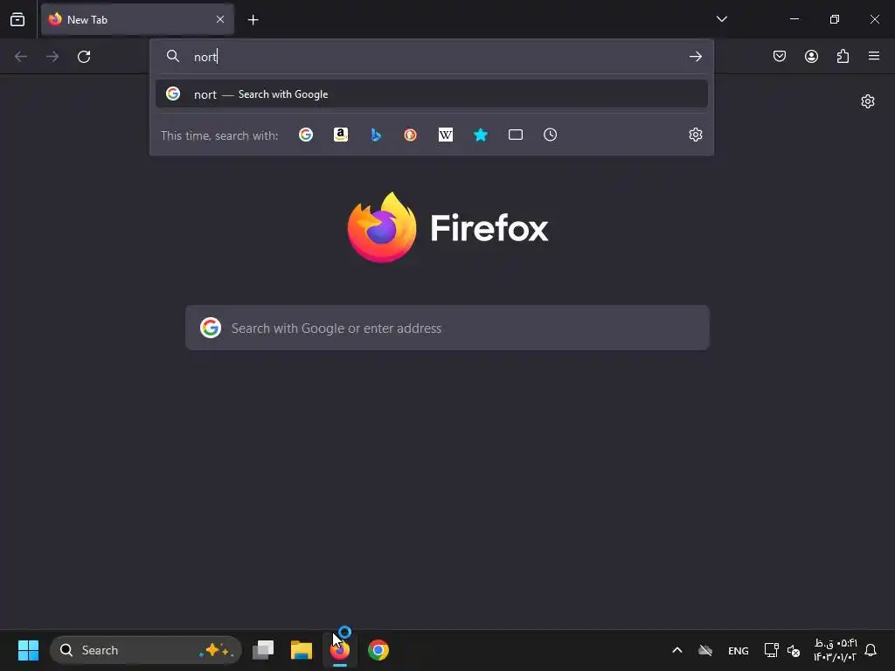
Task: Search history using clock icon
Action: (551, 135)
